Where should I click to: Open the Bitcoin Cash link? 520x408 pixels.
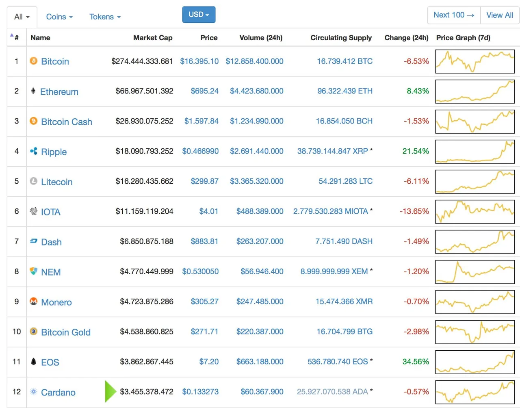click(x=67, y=122)
